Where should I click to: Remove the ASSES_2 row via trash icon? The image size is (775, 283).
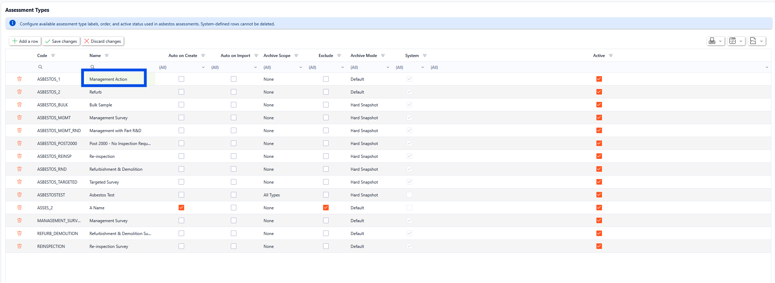tap(19, 208)
